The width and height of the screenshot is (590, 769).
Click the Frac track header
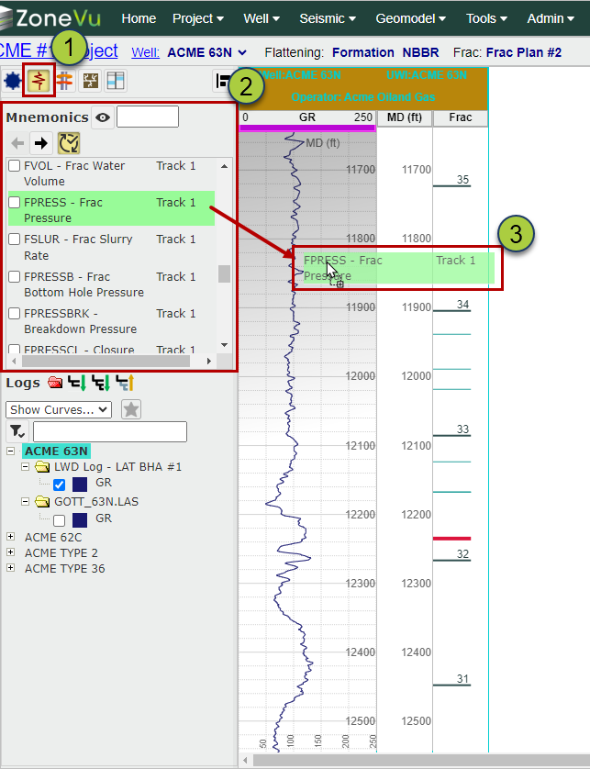[461, 117]
